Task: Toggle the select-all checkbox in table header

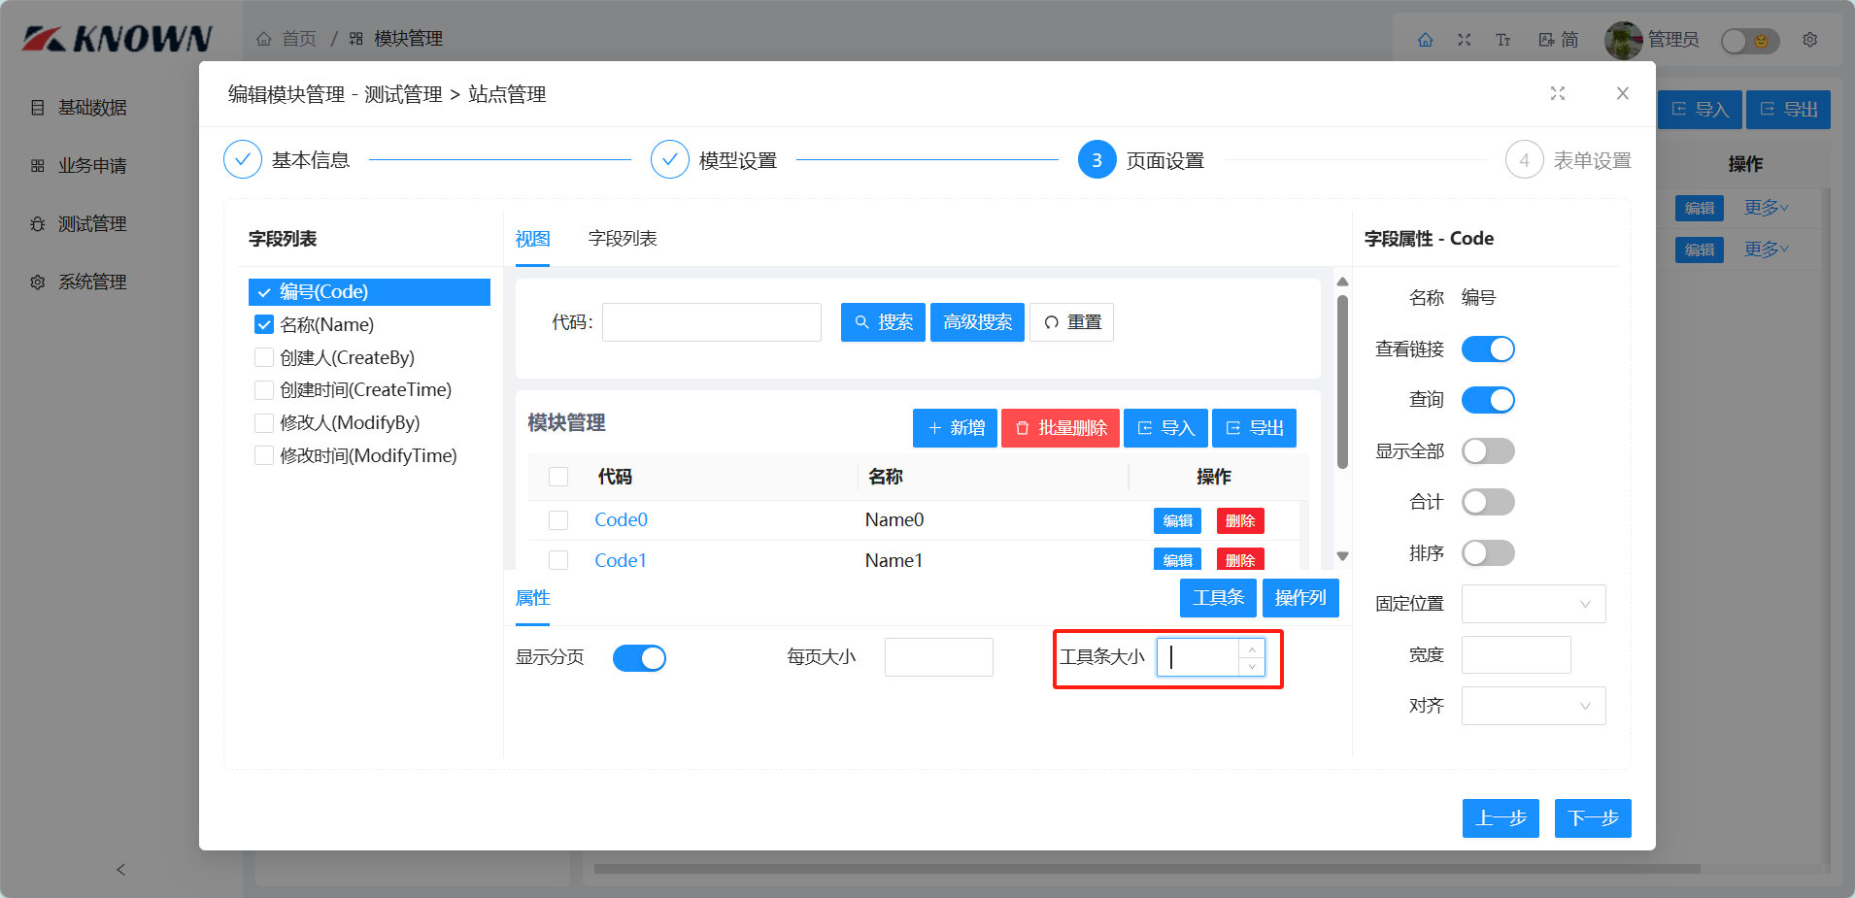Action: pos(558,477)
